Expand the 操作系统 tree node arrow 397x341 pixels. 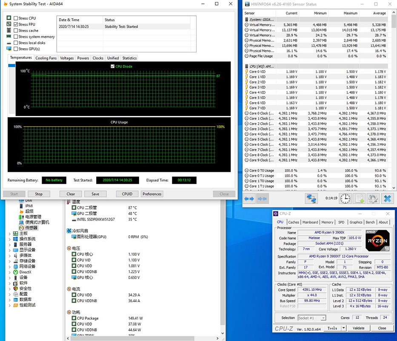coord(10,239)
